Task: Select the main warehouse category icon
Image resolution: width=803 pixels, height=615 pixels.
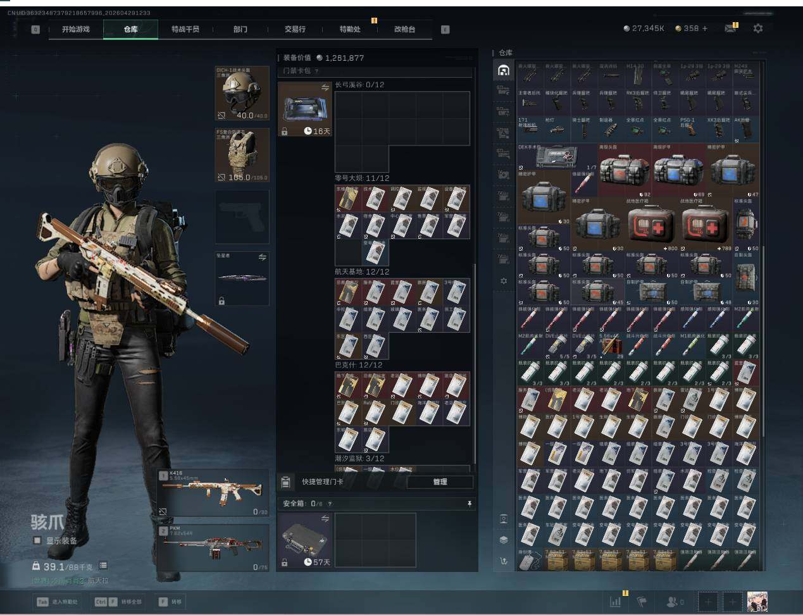Action: [504, 70]
